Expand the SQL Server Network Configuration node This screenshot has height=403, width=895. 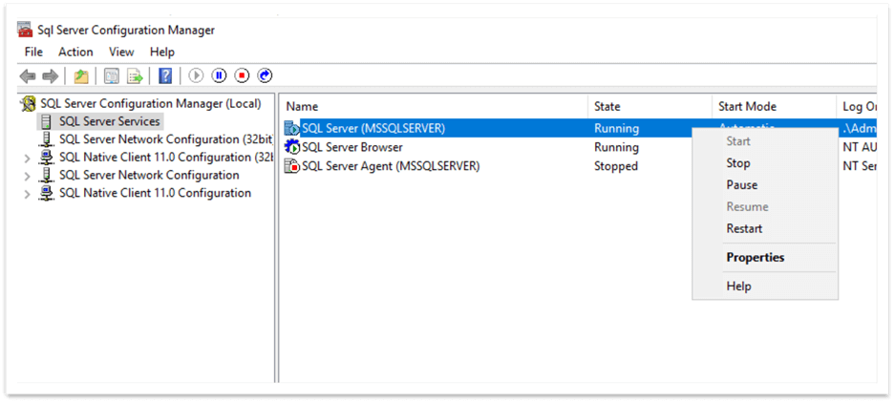click(27, 176)
